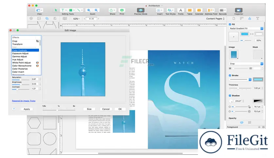Open the Radial Gradient Fill dropdown
274x158 pixels.
tap(246, 28)
